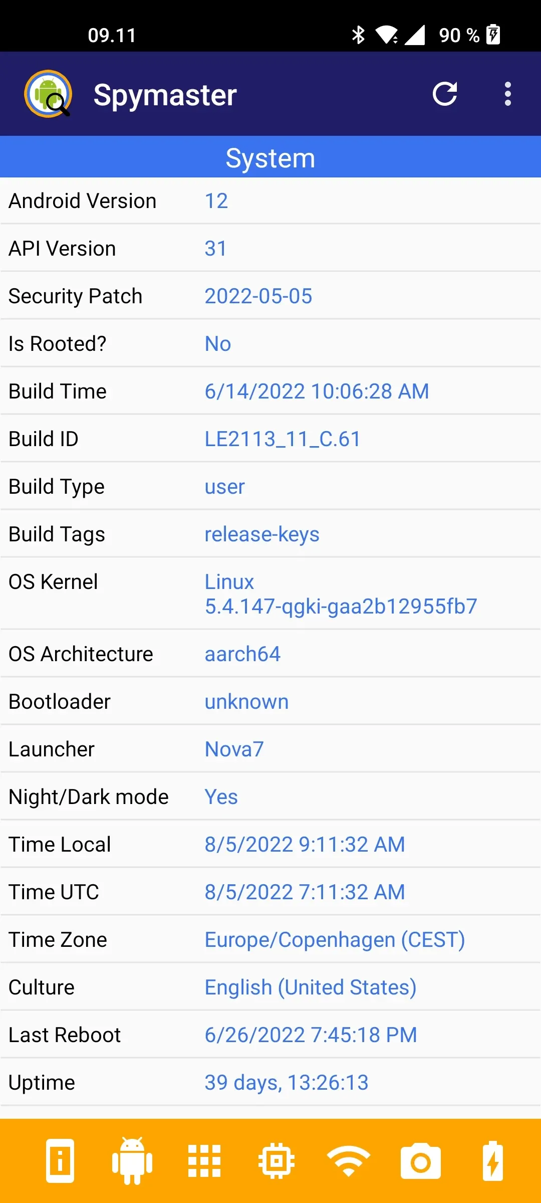Open the device info tab icon

[60, 1161]
